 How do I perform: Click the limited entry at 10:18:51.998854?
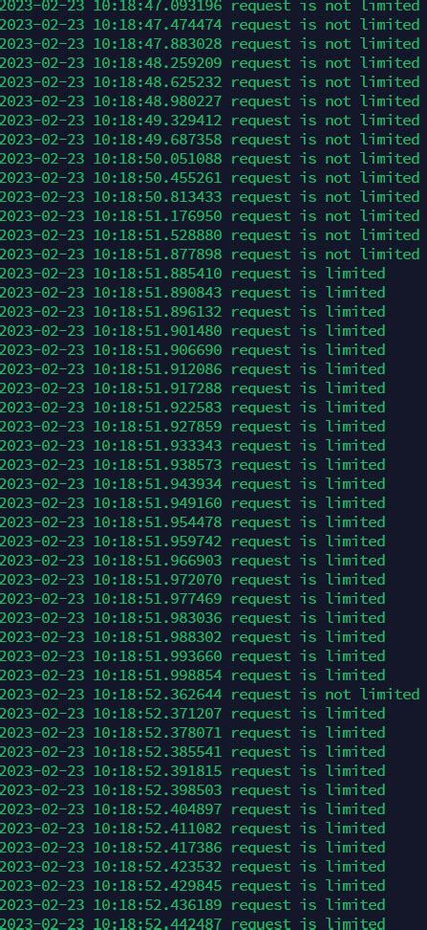(192, 675)
